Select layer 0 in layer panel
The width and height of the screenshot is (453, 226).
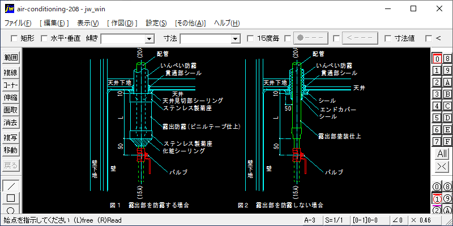tap(437, 58)
